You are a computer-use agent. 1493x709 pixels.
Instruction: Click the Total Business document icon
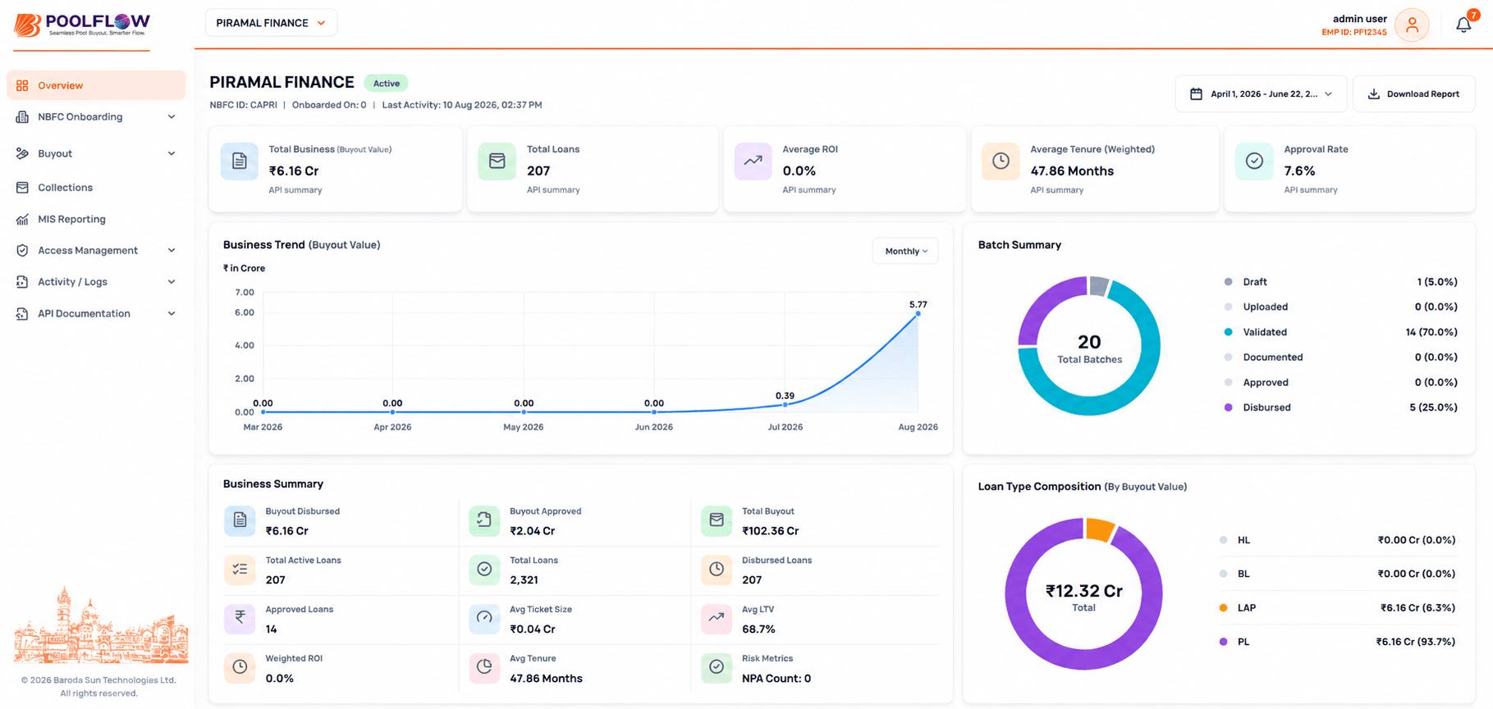coord(240,161)
